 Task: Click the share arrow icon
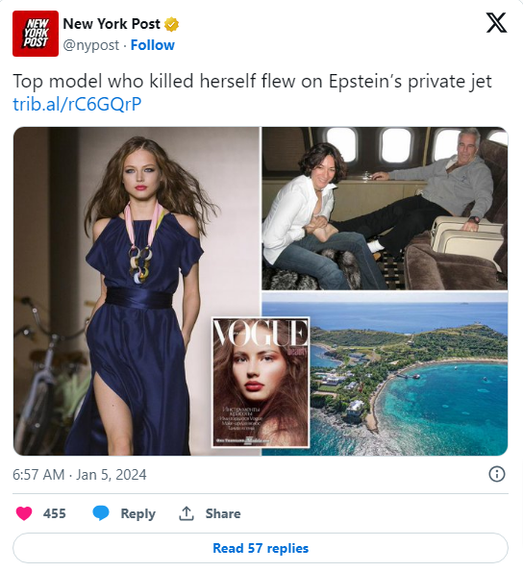(186, 513)
